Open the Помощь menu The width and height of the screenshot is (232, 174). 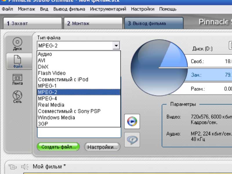tap(168, 9)
